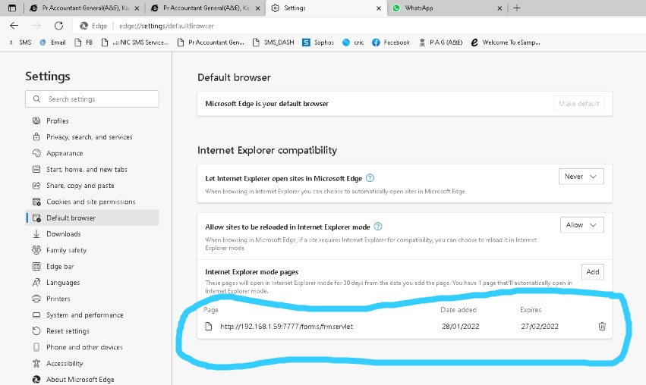Click the Add button for IE mode pages
Screen dimensions: 646x385
tap(592, 272)
